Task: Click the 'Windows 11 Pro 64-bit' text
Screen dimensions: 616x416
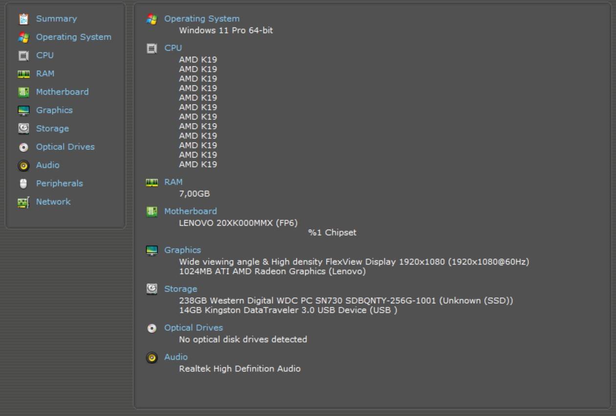Action: pos(226,30)
